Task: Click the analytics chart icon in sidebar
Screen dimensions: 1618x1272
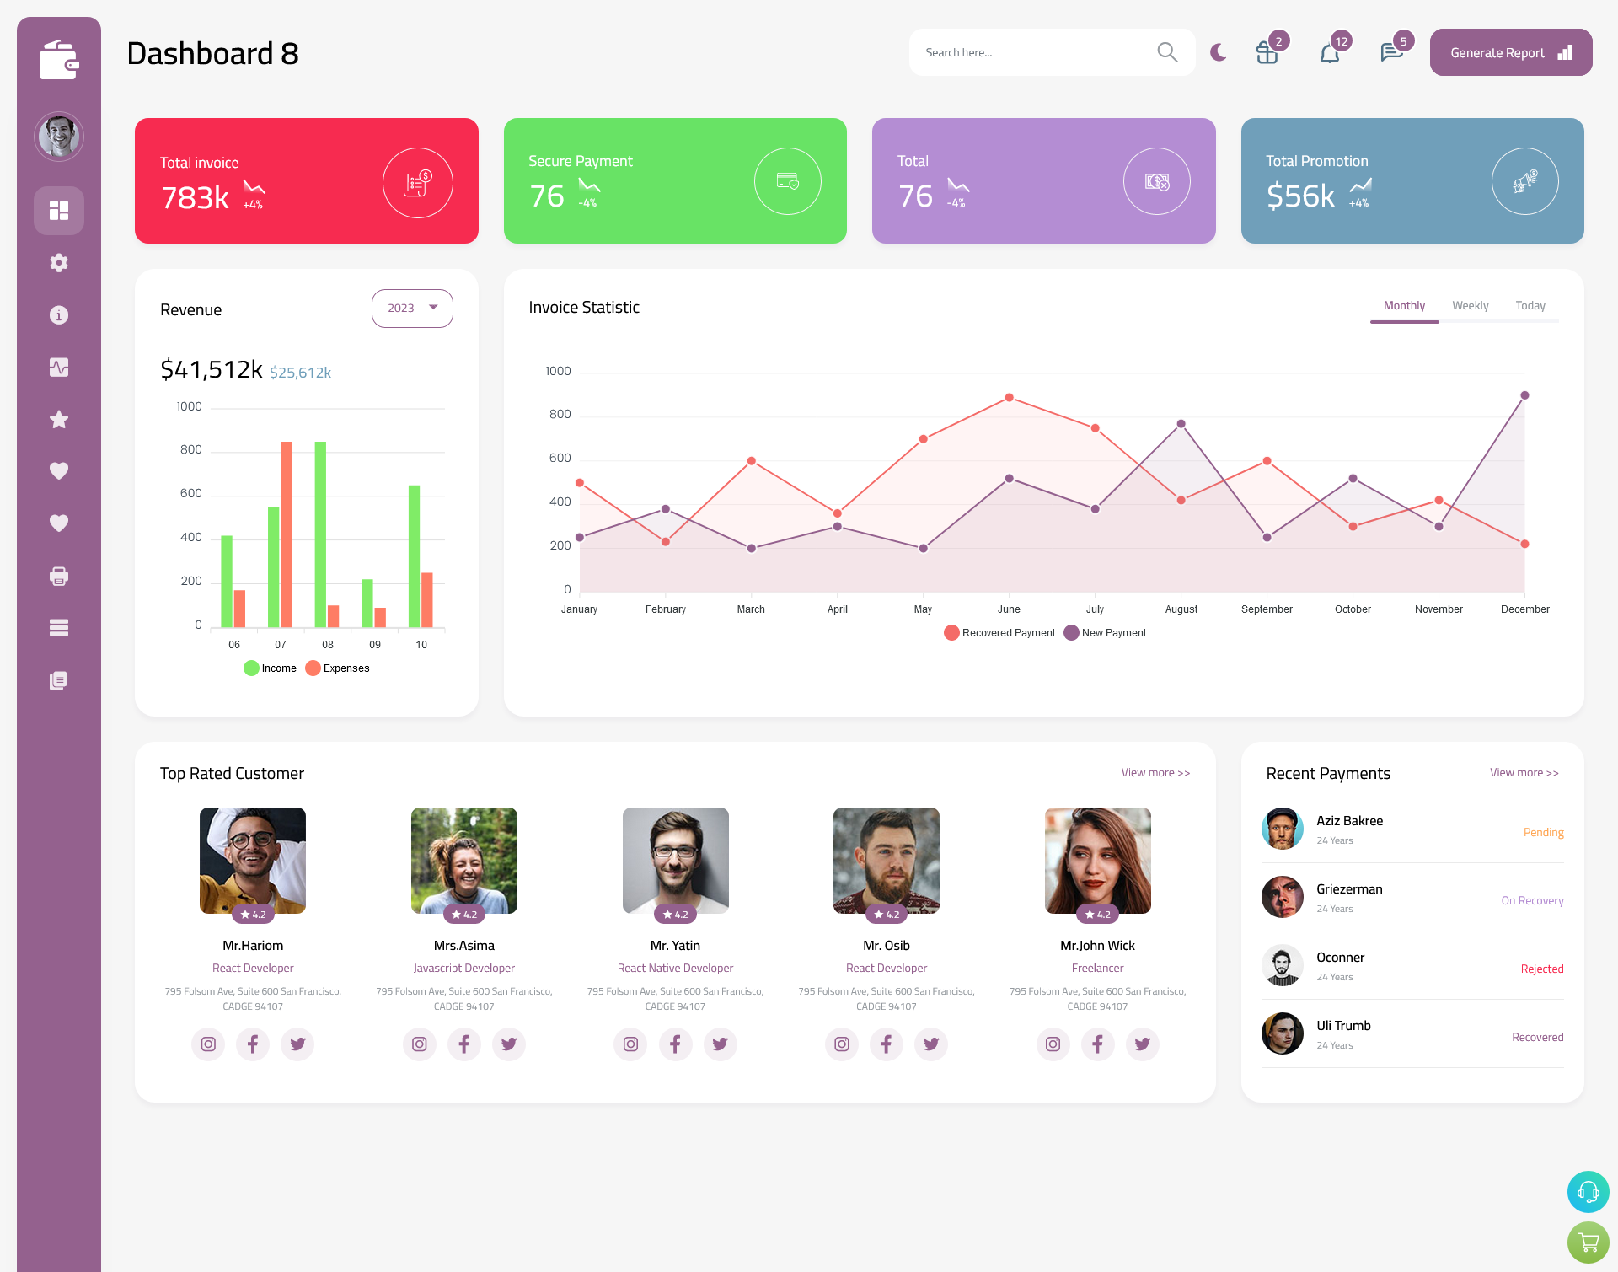Action: tap(59, 367)
